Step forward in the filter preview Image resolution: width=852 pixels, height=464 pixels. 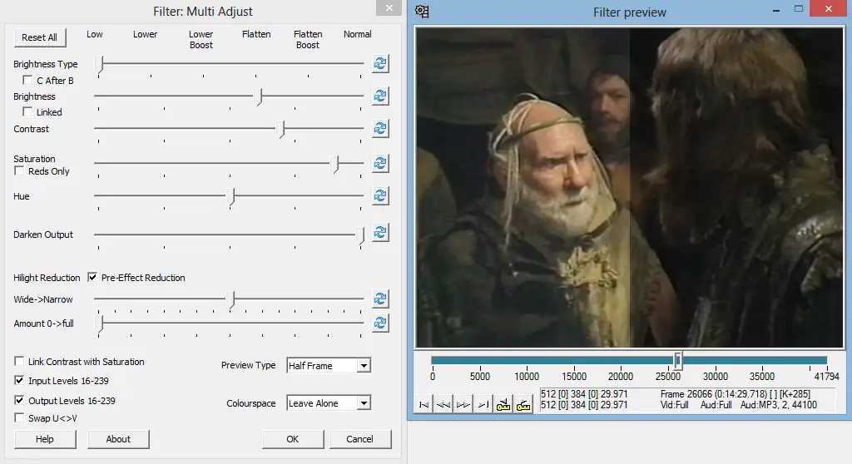463,405
